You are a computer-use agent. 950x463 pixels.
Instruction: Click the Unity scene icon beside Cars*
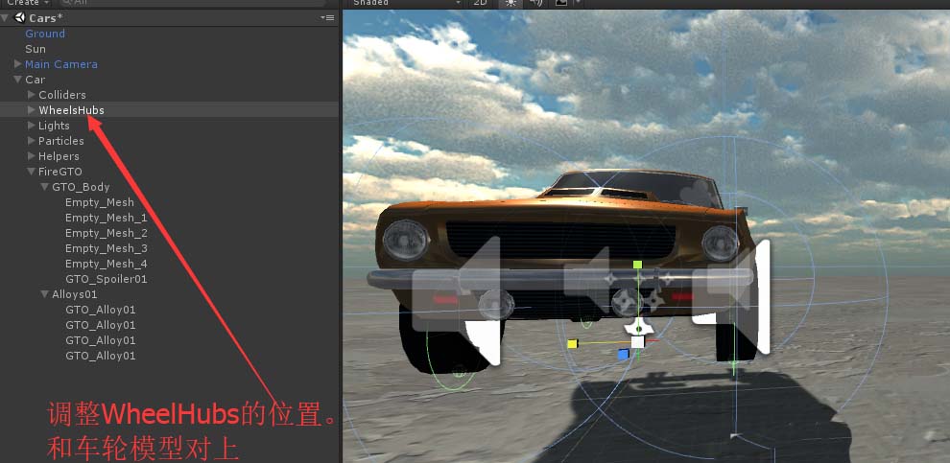point(19,18)
